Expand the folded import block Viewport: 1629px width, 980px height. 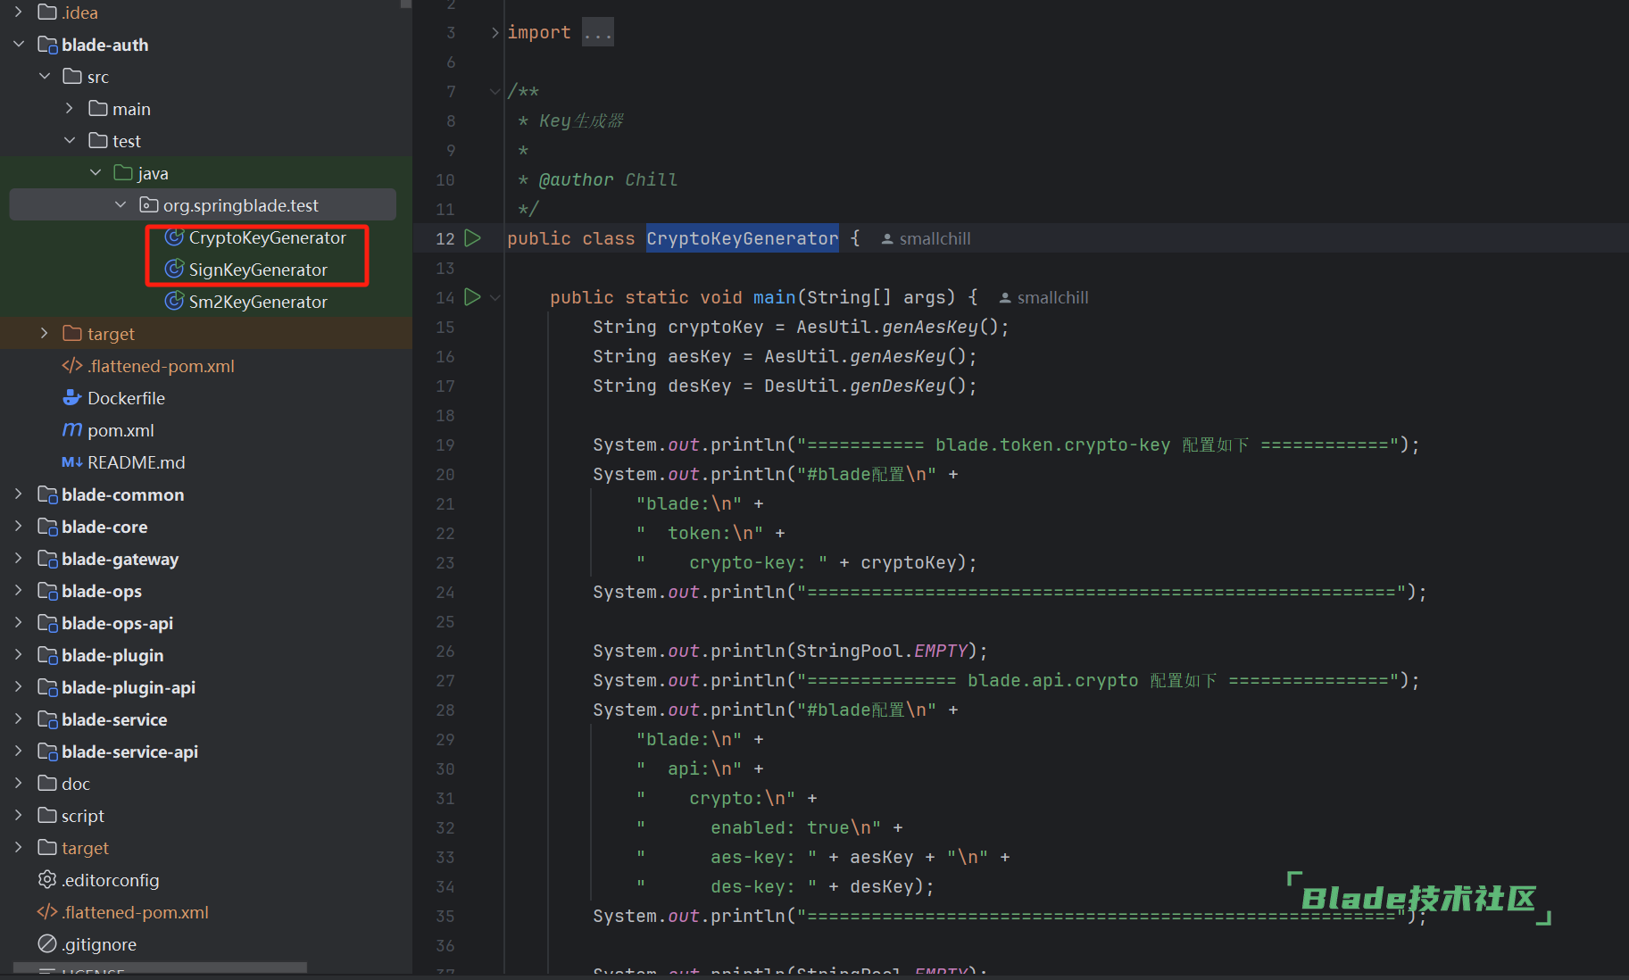pyautogui.click(x=495, y=32)
